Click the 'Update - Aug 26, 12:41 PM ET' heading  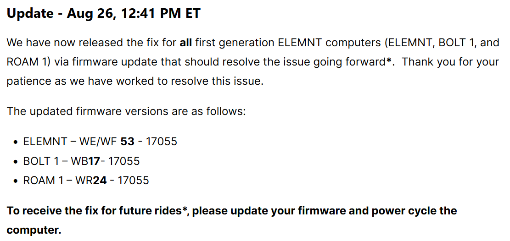point(104,14)
